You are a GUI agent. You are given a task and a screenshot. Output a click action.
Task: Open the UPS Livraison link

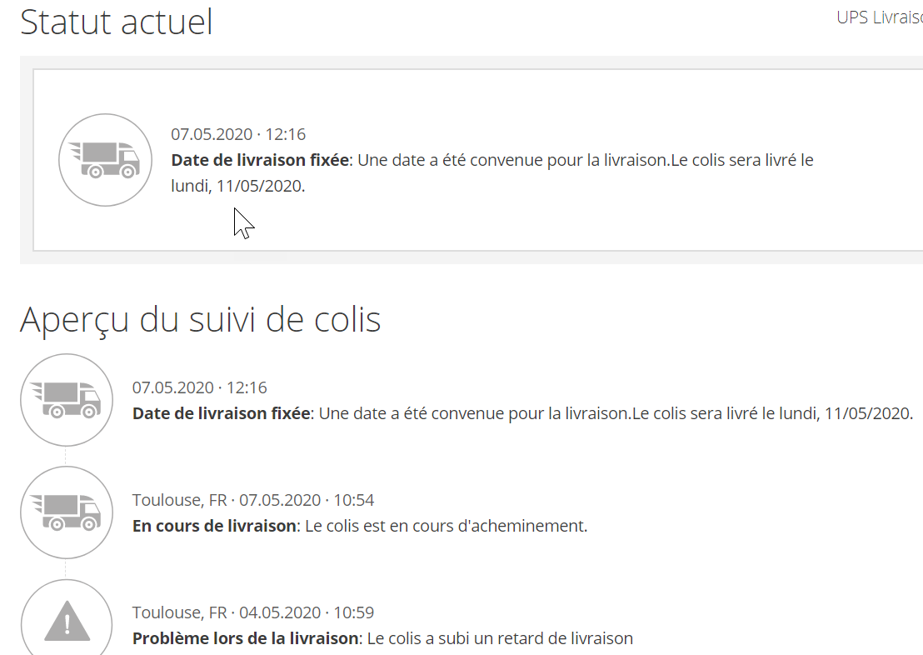[x=879, y=17]
